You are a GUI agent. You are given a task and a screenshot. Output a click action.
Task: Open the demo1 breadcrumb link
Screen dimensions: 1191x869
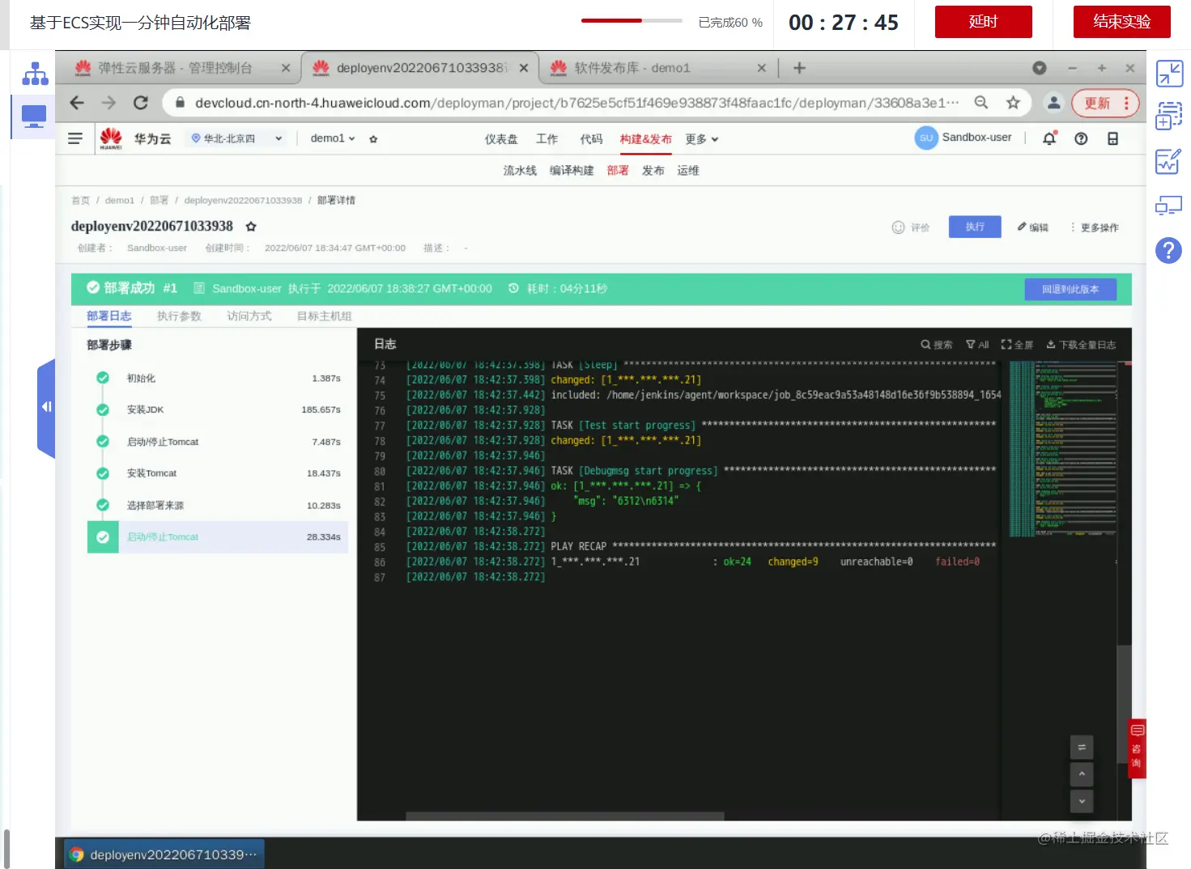(120, 201)
